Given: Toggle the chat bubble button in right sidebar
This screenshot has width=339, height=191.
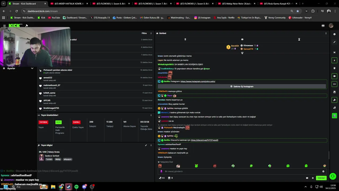Looking at the screenshot, I should pyautogui.click(x=334, y=76).
